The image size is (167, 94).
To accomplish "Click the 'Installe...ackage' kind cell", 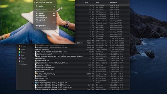I will point(101,74).
